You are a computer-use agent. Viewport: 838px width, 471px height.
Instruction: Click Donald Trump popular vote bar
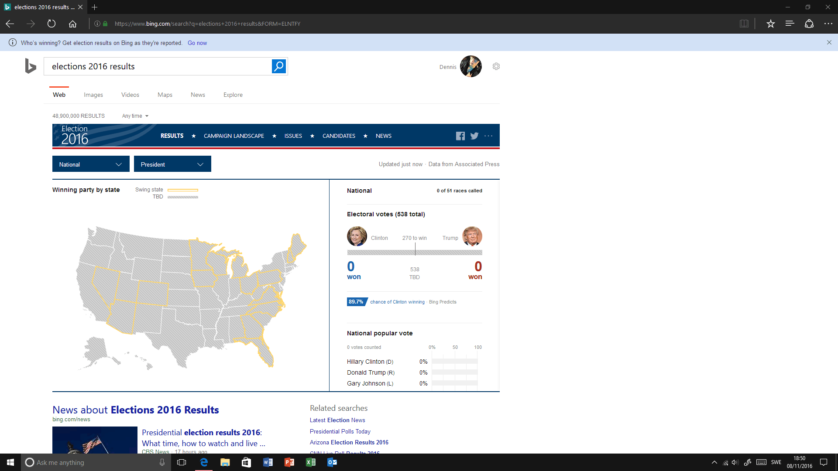click(x=454, y=372)
